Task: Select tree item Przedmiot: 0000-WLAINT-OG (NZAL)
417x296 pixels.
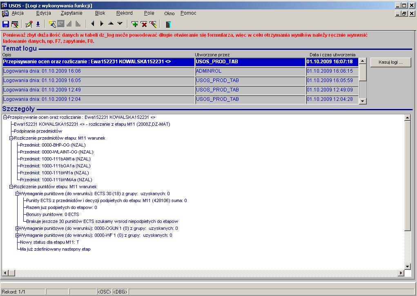Action: [57, 152]
